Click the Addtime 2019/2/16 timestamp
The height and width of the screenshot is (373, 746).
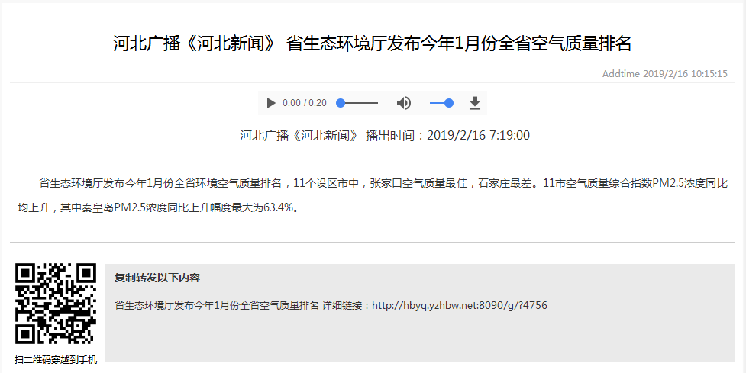pyautogui.click(x=664, y=74)
